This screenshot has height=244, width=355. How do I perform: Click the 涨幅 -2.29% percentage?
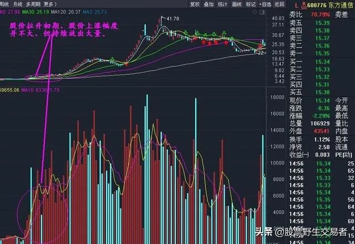tap(321, 116)
